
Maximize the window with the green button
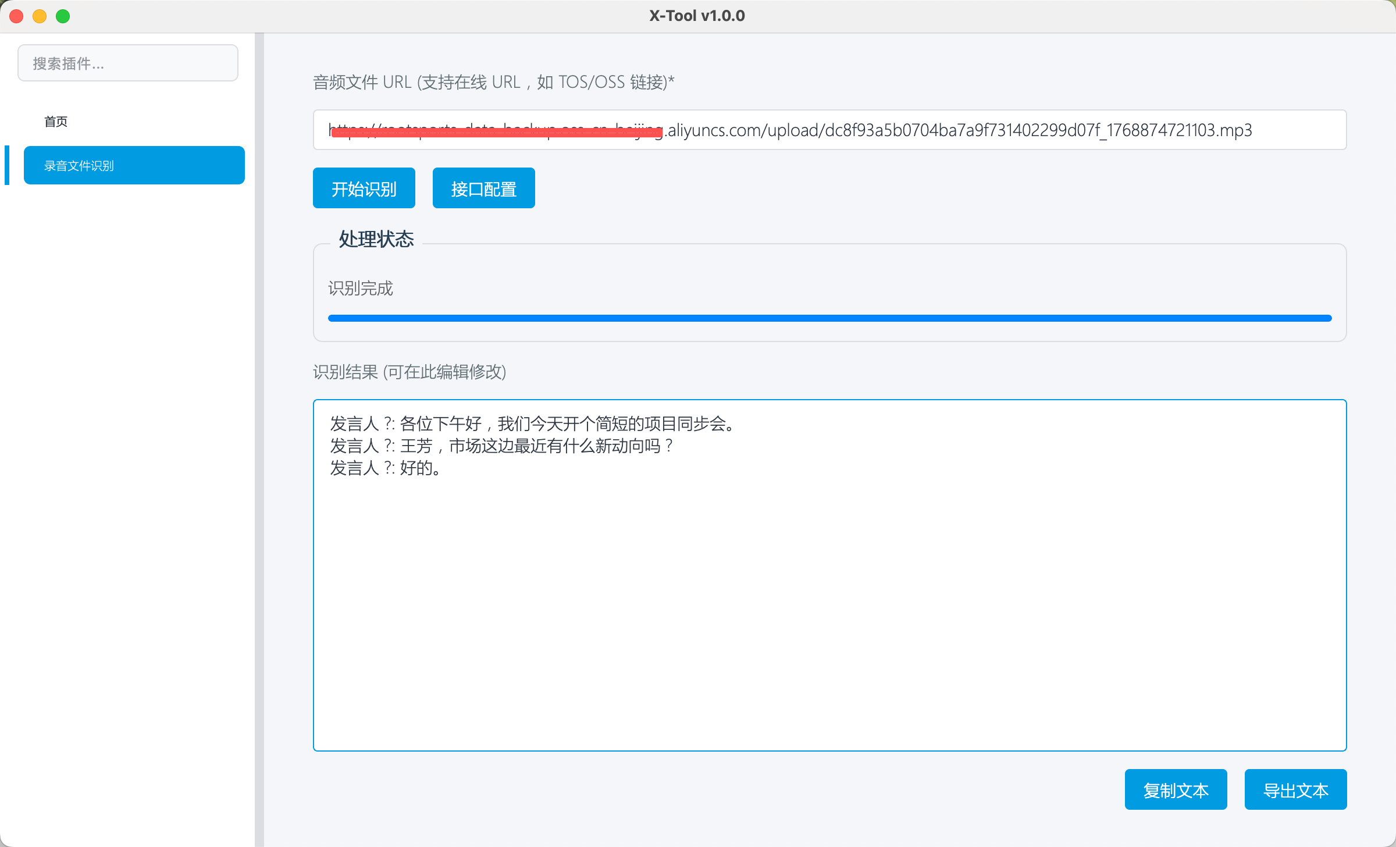click(x=63, y=16)
